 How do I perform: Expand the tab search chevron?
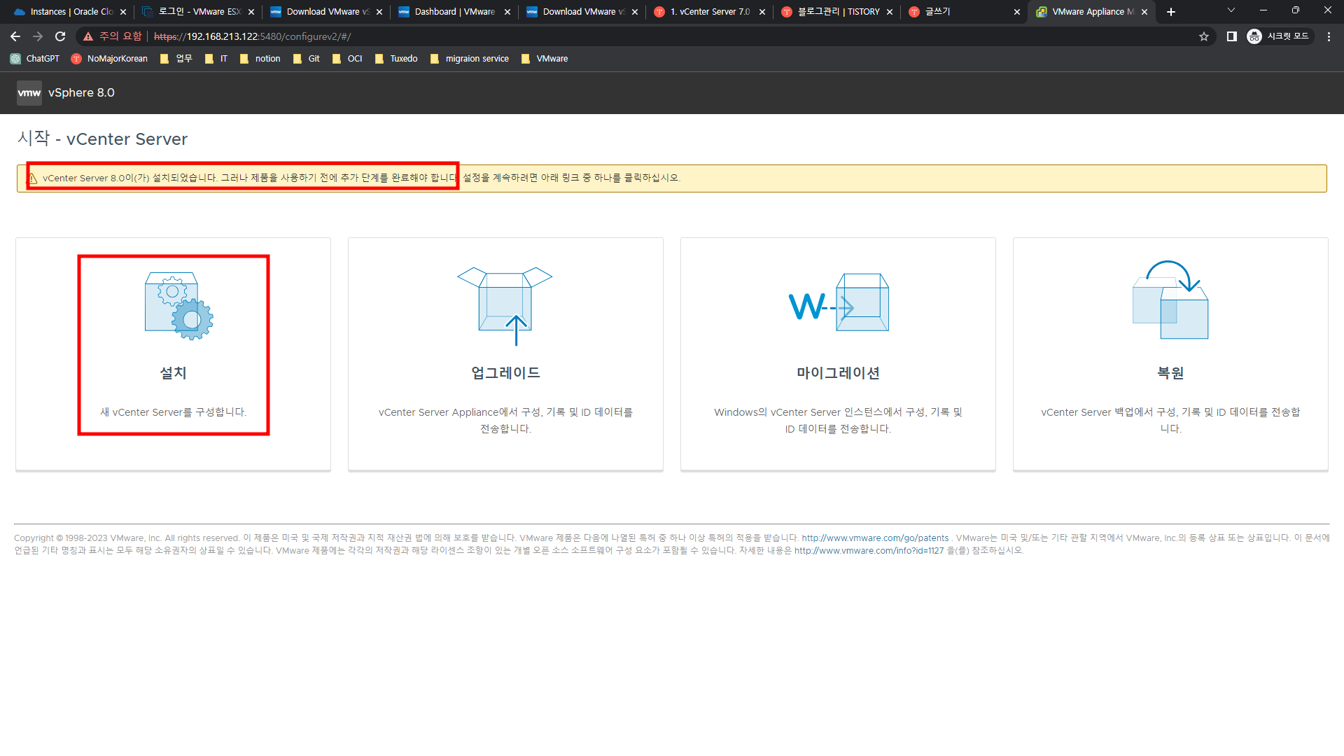pyautogui.click(x=1231, y=10)
